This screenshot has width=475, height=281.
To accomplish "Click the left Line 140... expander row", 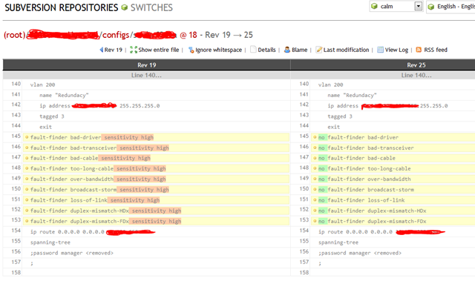I will tap(147, 76).
